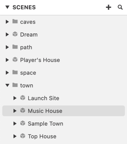The image size is (127, 144).
Task: Expand the Sample Town arrow
Action: (x=15, y=123)
